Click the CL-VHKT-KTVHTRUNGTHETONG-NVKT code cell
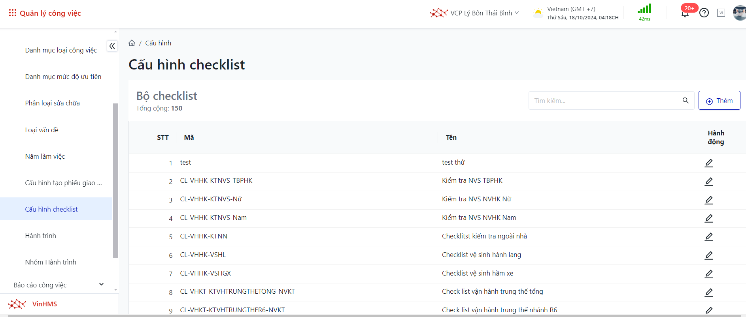The height and width of the screenshot is (317, 746). tap(237, 291)
